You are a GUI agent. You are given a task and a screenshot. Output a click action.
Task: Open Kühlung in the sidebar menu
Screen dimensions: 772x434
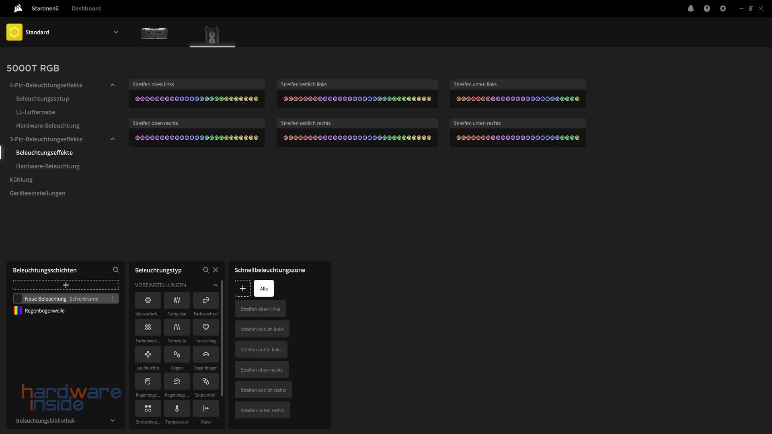click(x=21, y=180)
